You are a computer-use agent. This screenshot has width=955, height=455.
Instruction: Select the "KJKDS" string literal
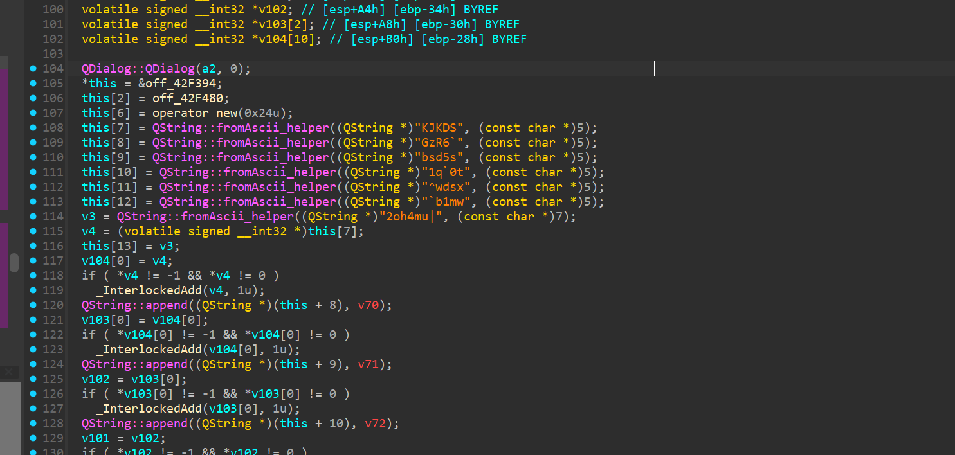pos(440,128)
